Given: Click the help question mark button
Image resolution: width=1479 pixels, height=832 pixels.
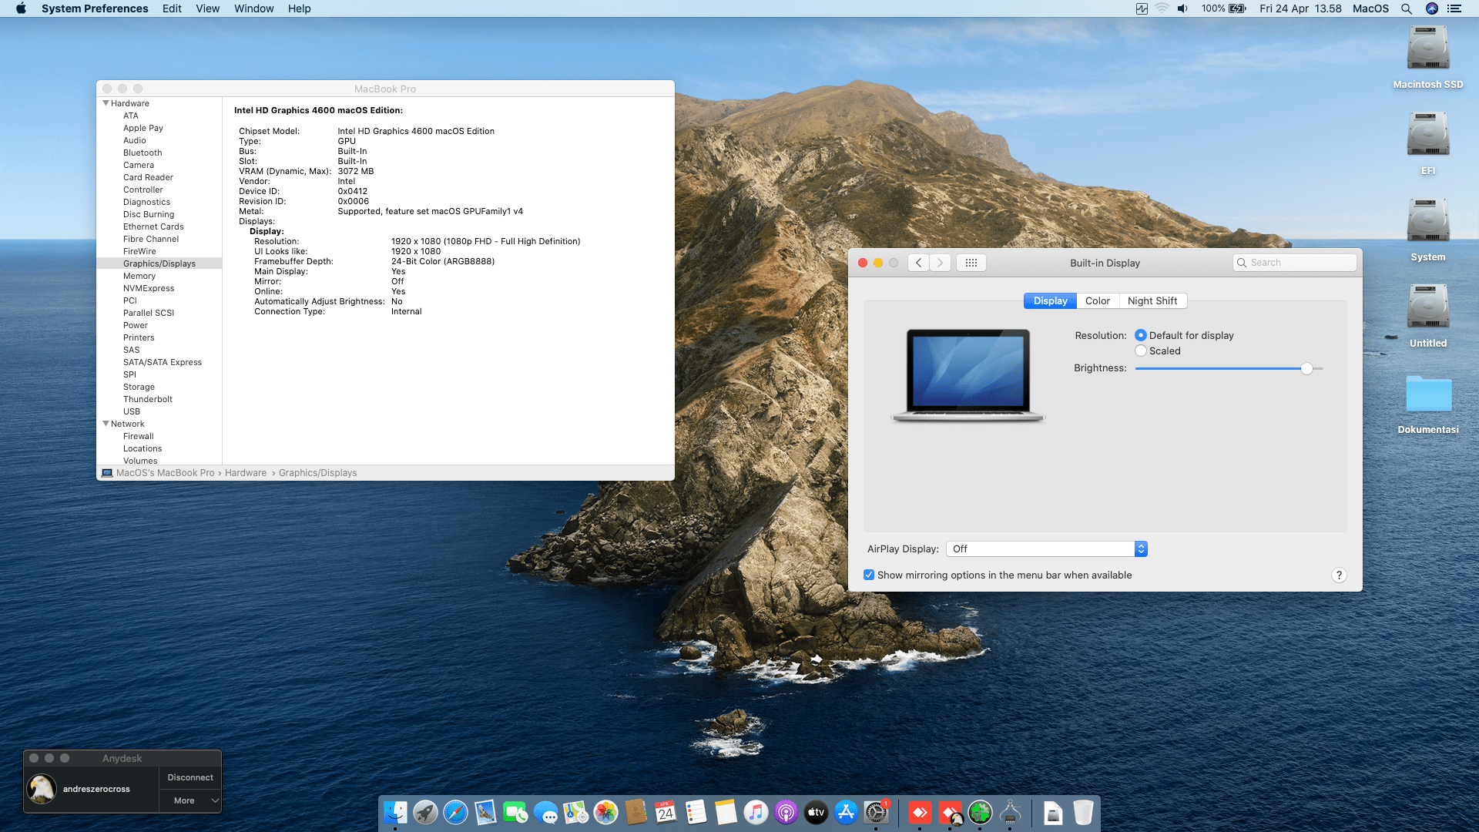Looking at the screenshot, I should coord(1339,575).
